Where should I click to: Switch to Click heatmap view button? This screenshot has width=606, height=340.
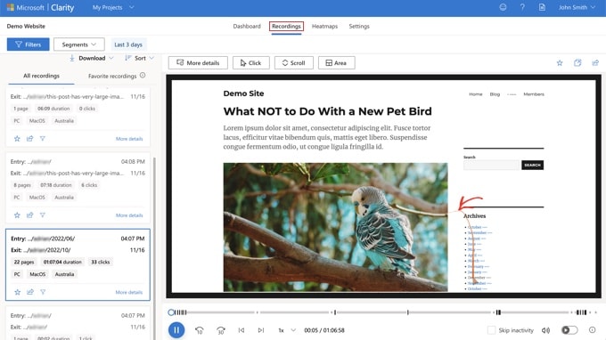[x=250, y=63]
